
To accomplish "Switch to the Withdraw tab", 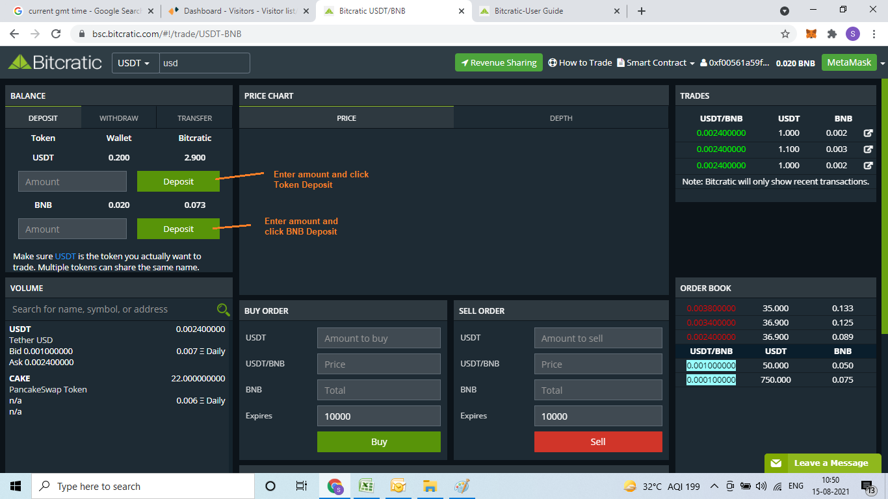I will click(x=119, y=118).
